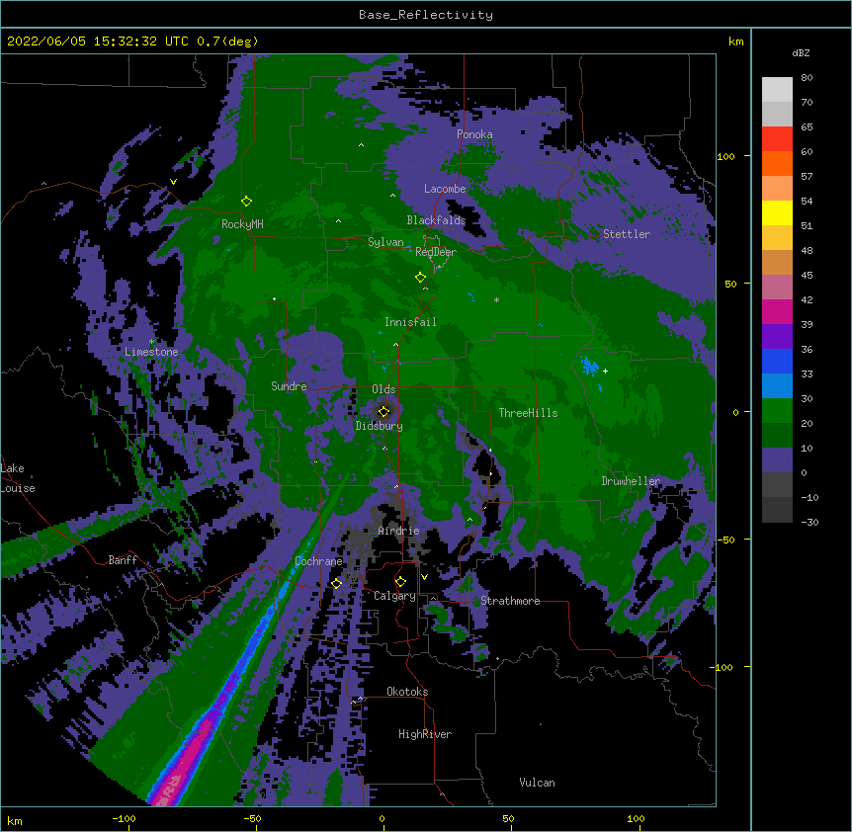Select the yellow swatch in dBZ legend

pyautogui.click(x=777, y=212)
